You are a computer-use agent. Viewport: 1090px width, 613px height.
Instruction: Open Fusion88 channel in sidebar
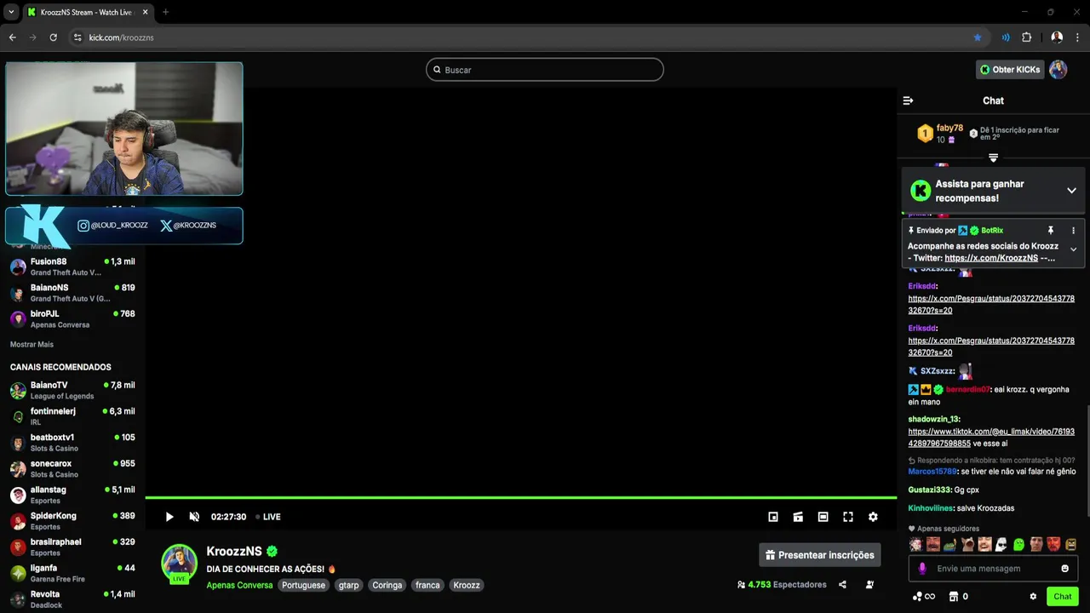pos(72,266)
